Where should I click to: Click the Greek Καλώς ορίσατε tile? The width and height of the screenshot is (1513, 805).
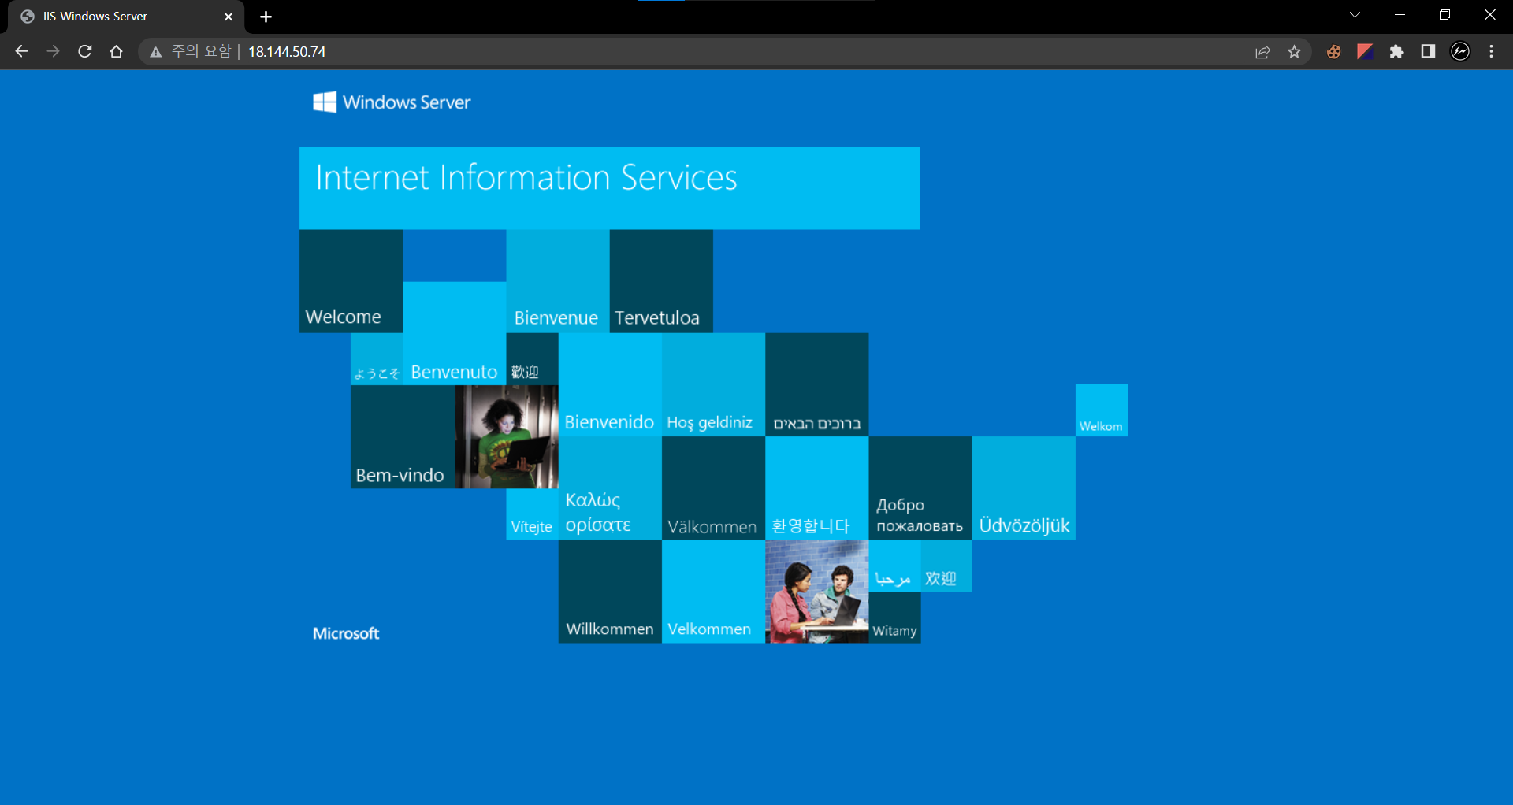610,488
